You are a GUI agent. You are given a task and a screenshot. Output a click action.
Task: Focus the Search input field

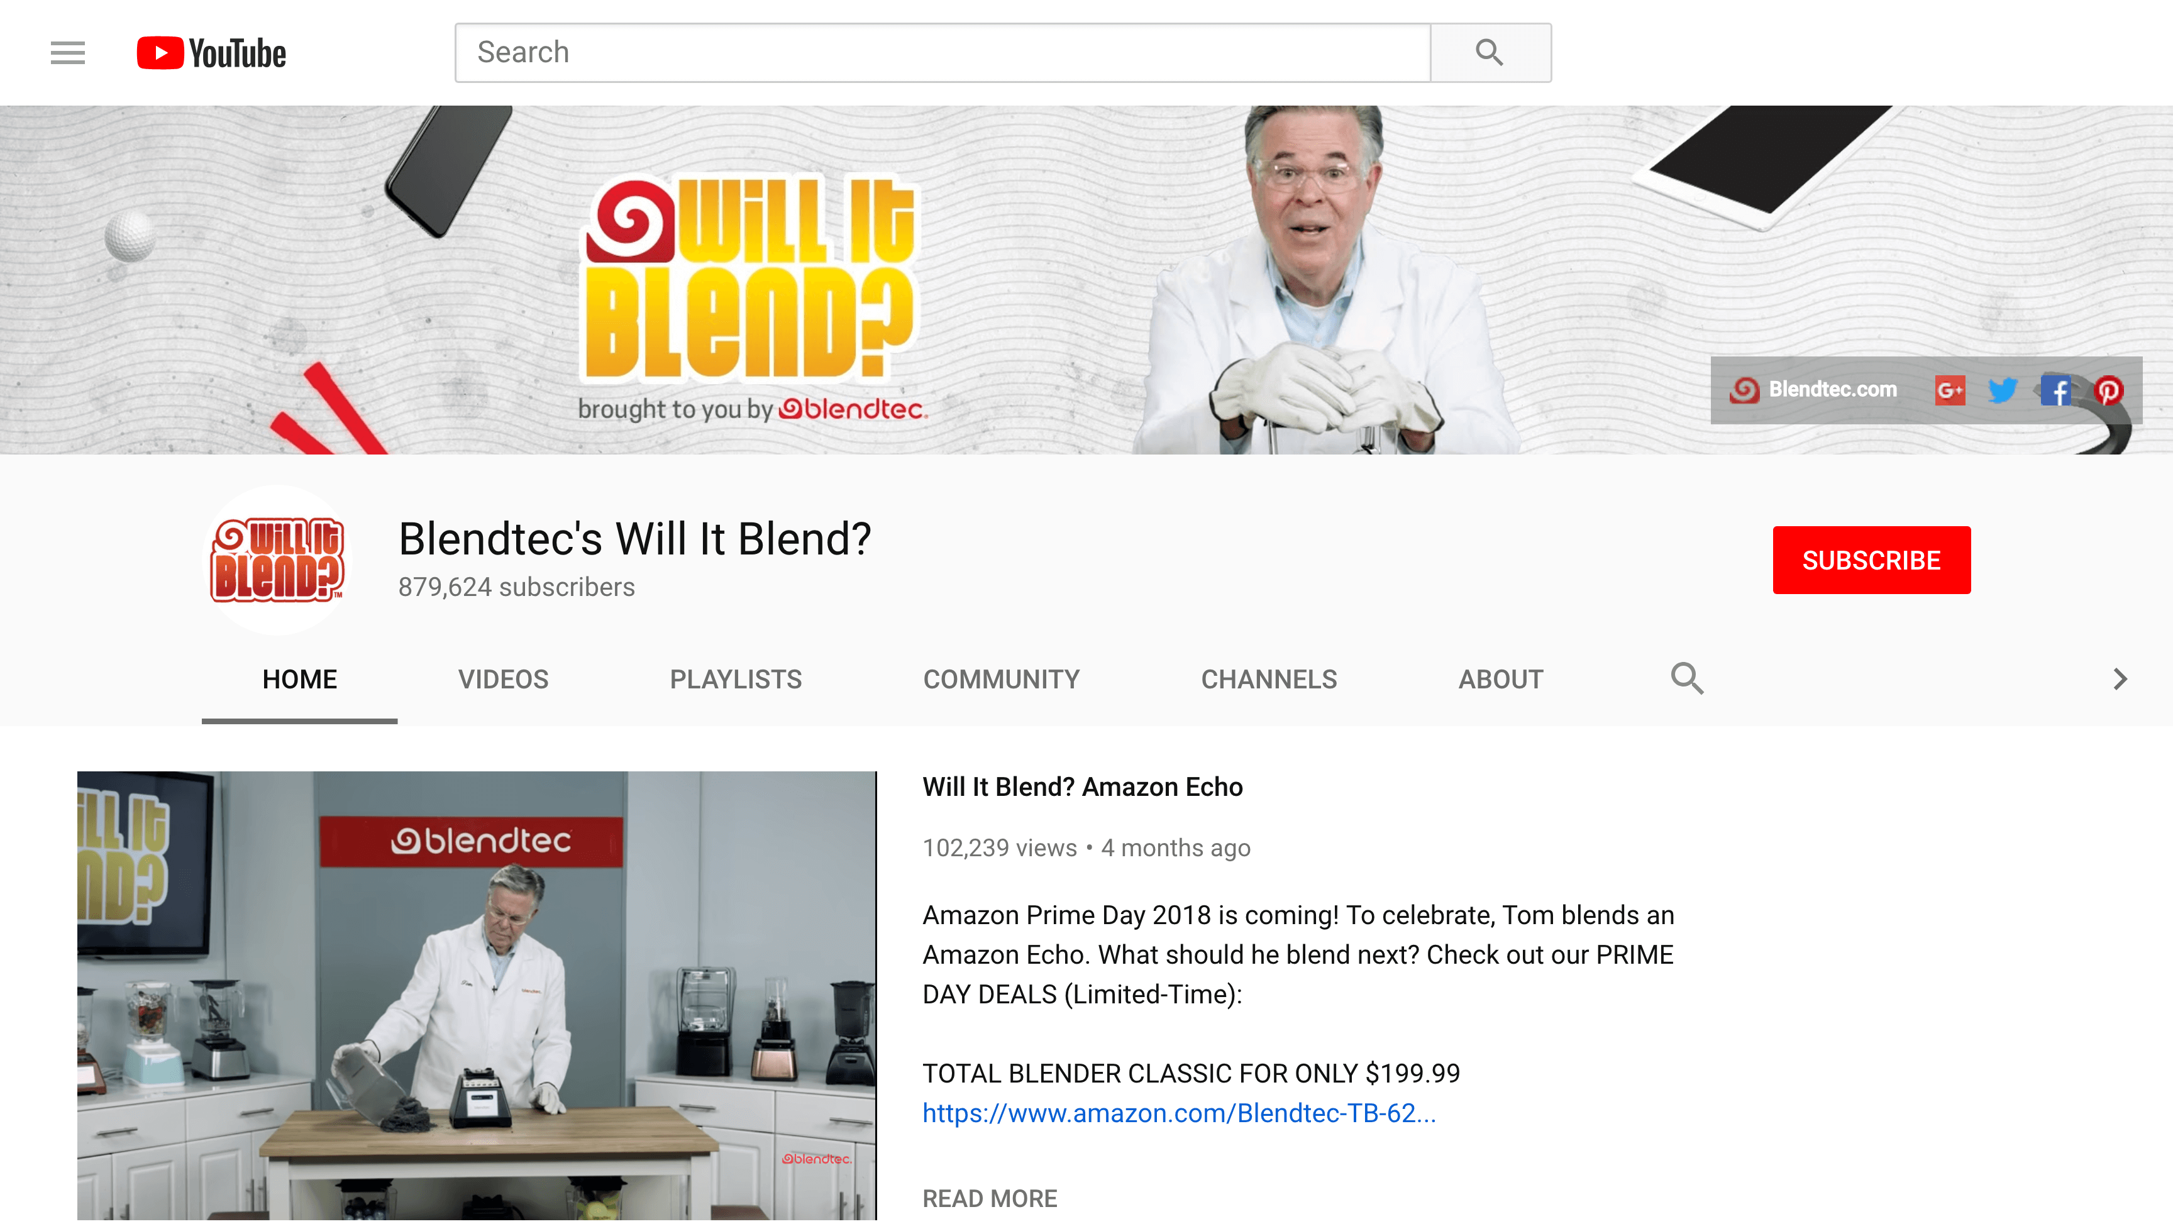tap(943, 52)
